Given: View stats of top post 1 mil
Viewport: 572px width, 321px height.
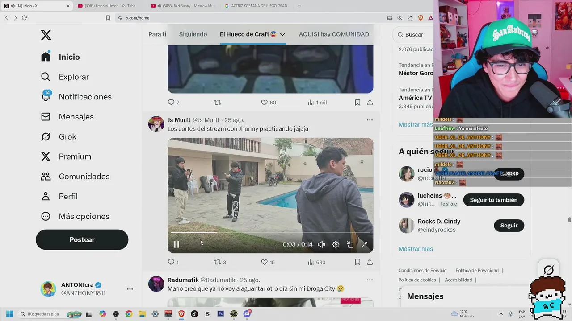Looking at the screenshot, I should click(x=317, y=103).
